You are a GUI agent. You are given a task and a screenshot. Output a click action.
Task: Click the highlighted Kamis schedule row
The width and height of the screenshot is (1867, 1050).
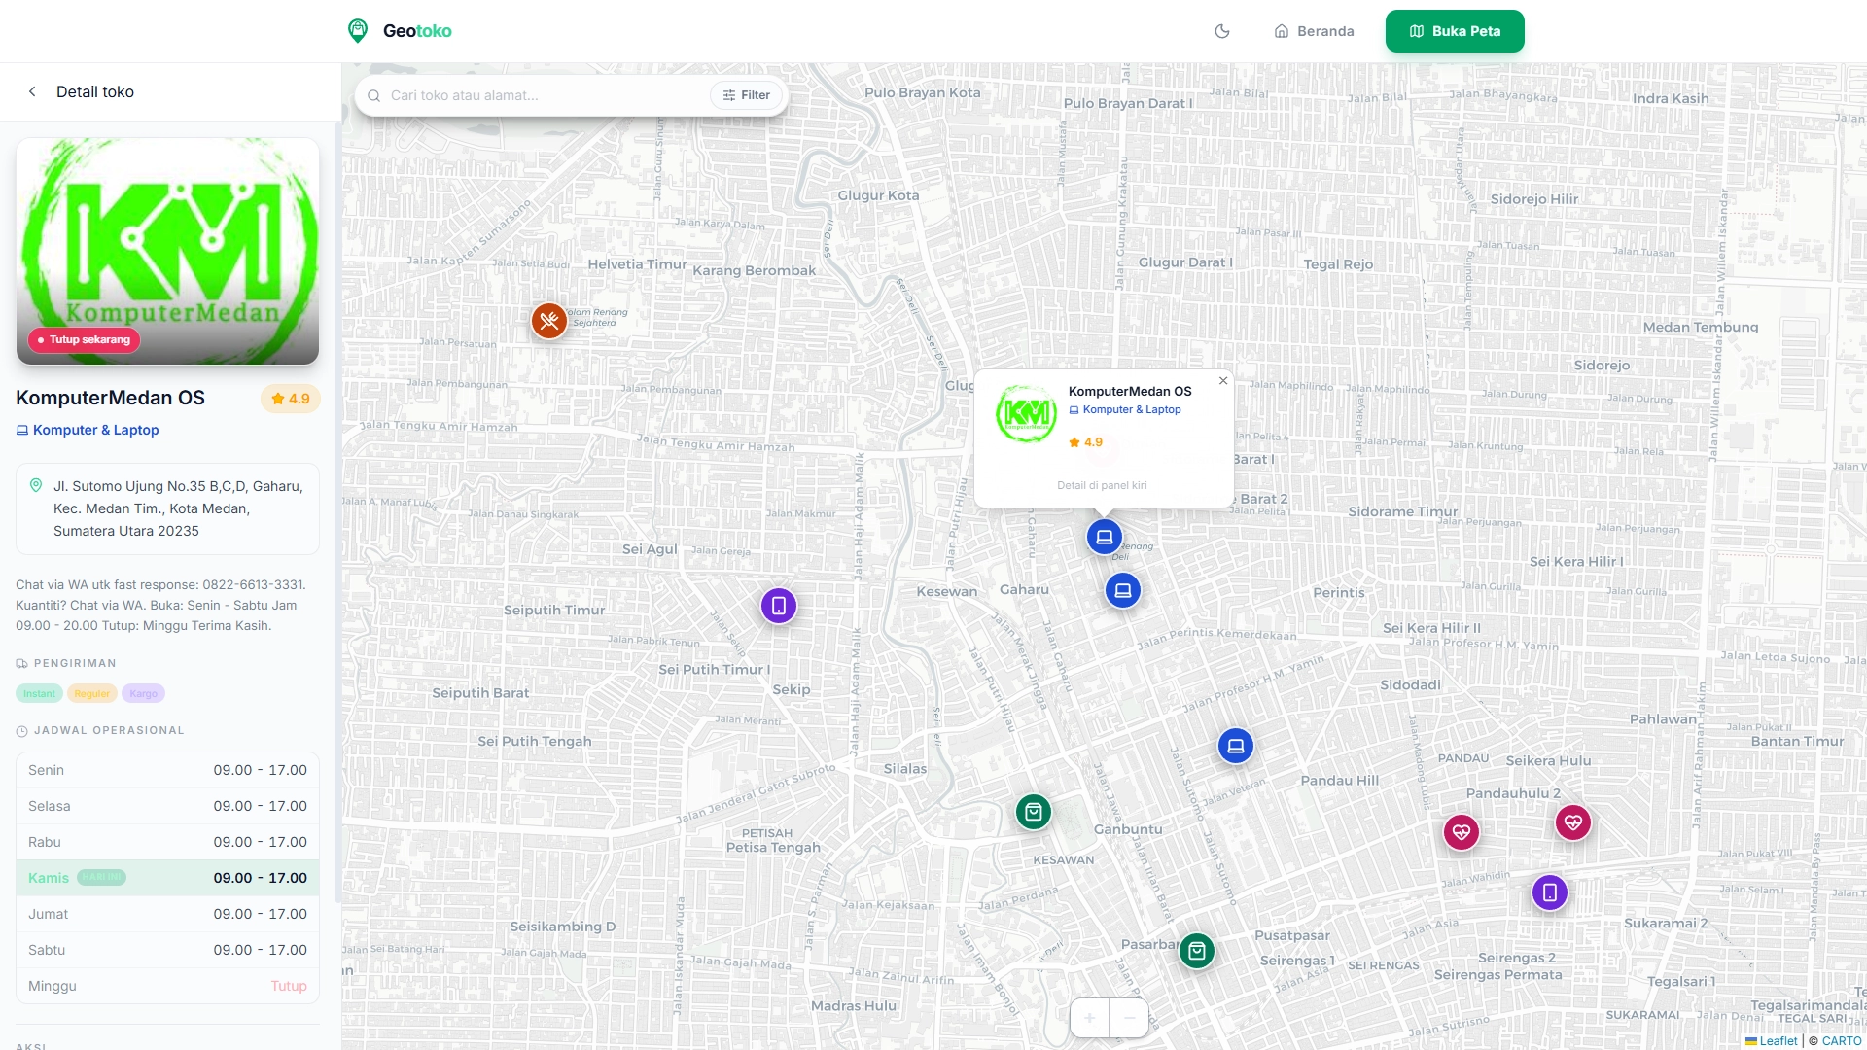[x=167, y=878]
